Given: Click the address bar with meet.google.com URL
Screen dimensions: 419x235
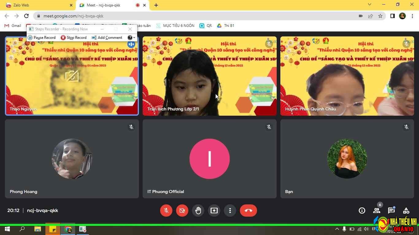Looking at the screenshot, I should coord(196,16).
